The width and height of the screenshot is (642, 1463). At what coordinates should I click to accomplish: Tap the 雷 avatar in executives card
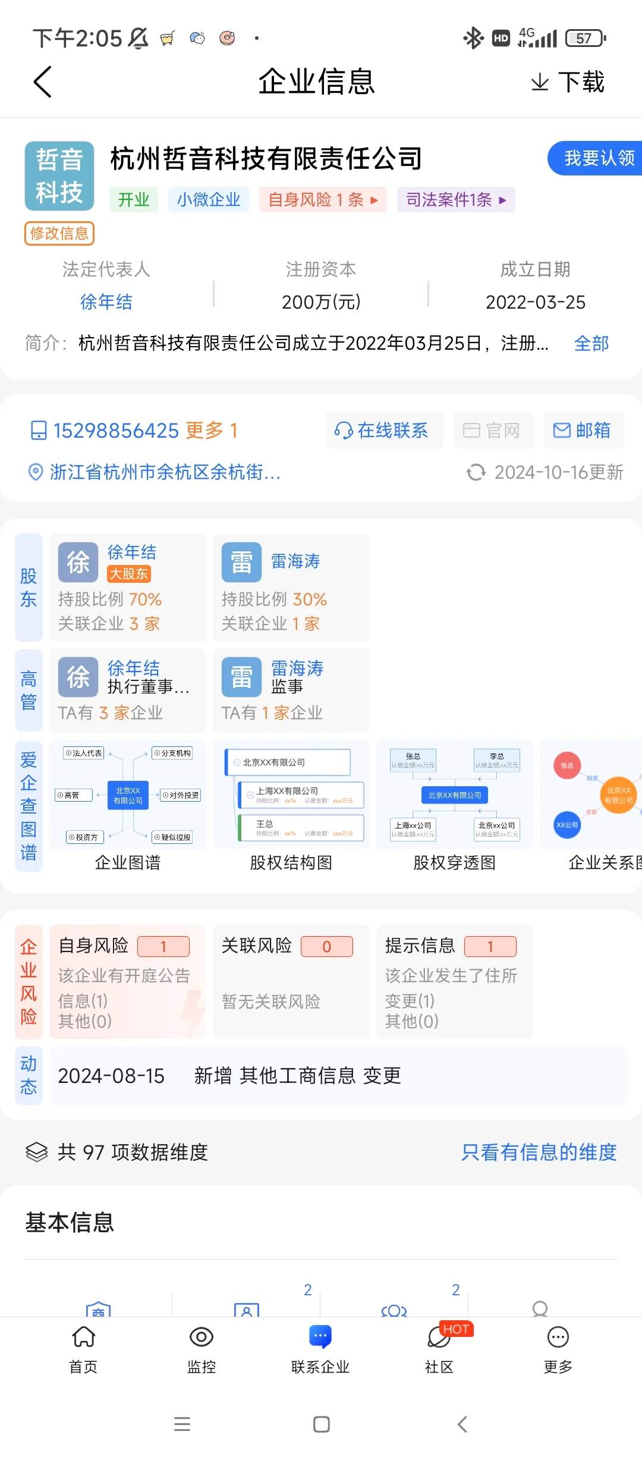pos(241,677)
